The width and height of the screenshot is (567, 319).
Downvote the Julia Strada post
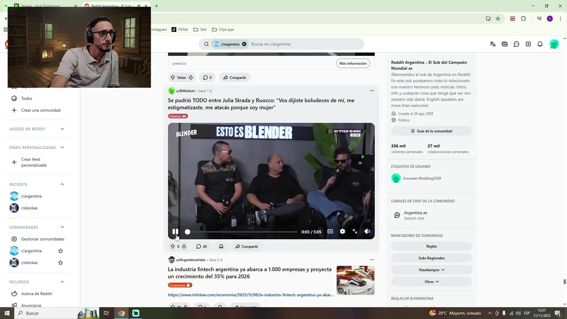tap(184, 246)
